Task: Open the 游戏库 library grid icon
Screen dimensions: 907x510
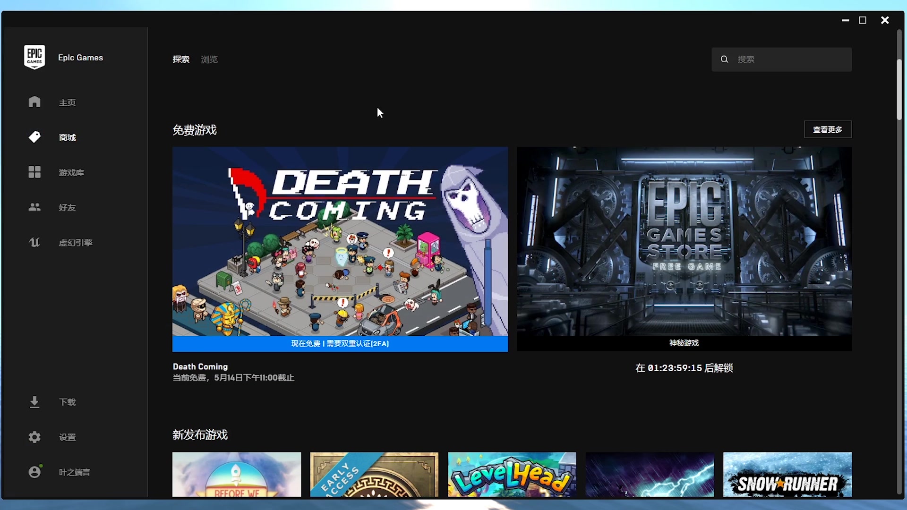Action: 34,172
